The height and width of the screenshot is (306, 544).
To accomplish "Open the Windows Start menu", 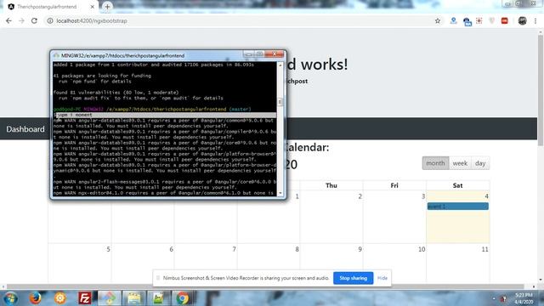I will 10,298.
